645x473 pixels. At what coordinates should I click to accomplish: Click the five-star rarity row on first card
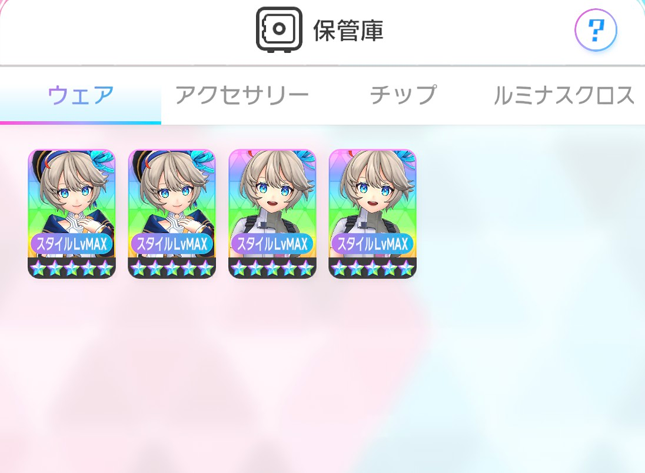[x=72, y=268]
